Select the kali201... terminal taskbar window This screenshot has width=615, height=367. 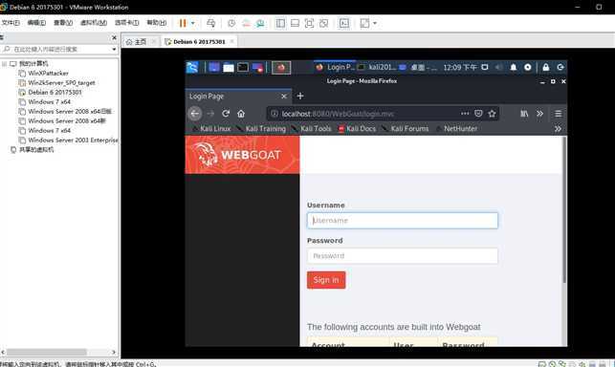(x=377, y=68)
